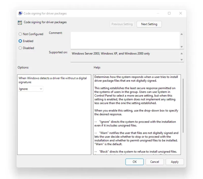
Task: Click the help paragraph starting 'Determines how the system'
Action: point(136,79)
